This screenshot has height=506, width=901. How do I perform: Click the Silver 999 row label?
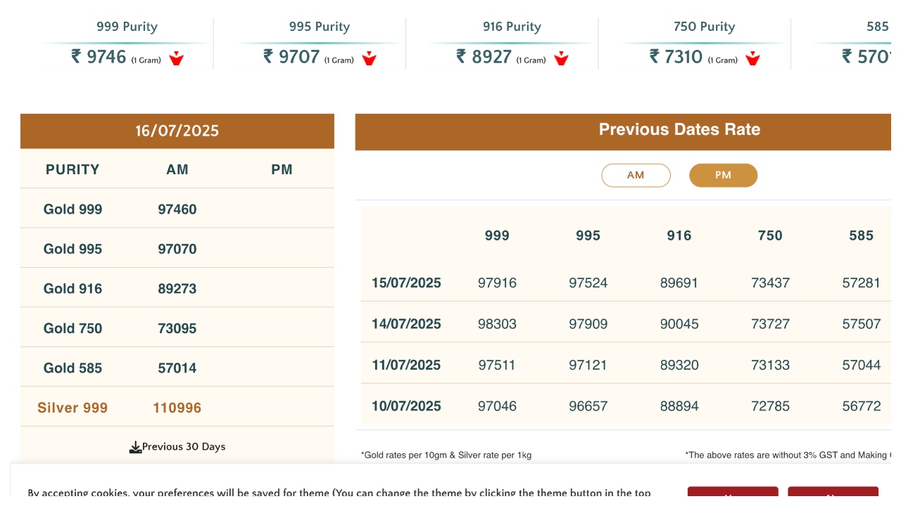[73, 408]
